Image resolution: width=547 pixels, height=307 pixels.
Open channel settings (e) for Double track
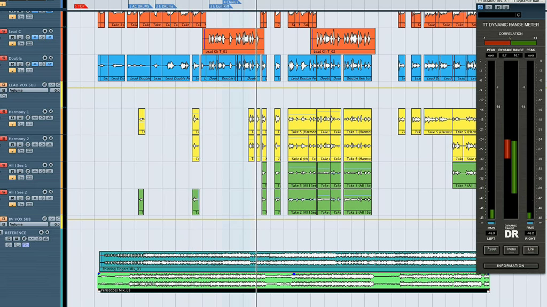pyautogui.click(x=28, y=64)
